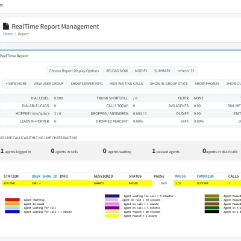
Task: Hide waiting calls section
Action: coord(126,84)
